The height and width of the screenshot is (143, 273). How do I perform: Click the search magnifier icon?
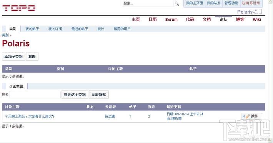point(177,3)
